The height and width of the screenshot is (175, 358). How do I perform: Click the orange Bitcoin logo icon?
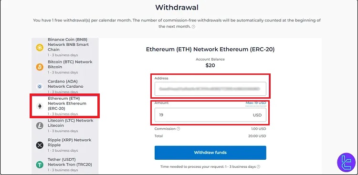point(40,67)
